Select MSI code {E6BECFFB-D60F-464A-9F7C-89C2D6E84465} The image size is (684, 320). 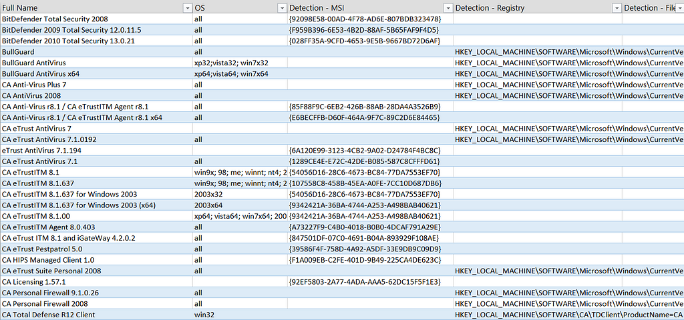(370, 117)
